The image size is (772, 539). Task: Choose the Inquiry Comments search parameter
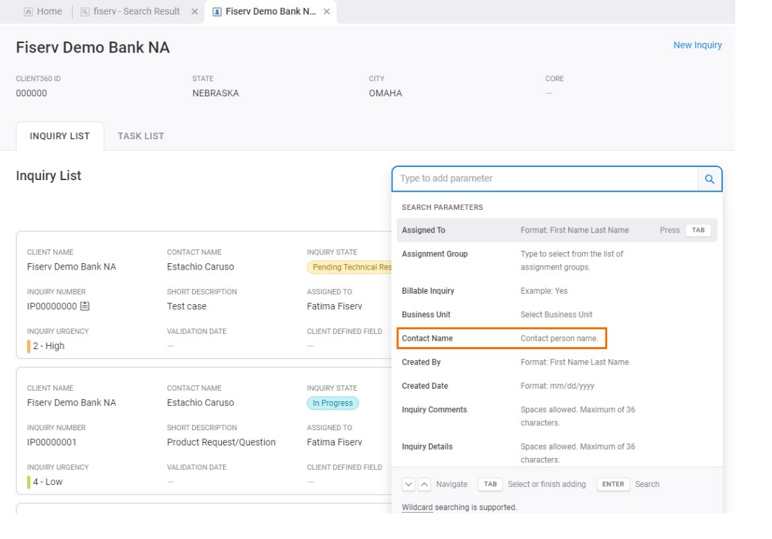point(557,416)
